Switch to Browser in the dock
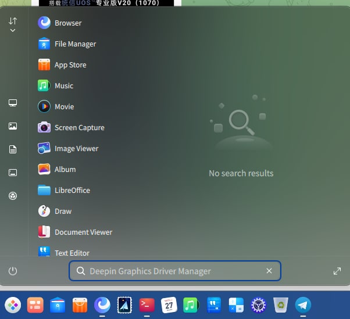The width and height of the screenshot is (350, 319). [x=102, y=305]
